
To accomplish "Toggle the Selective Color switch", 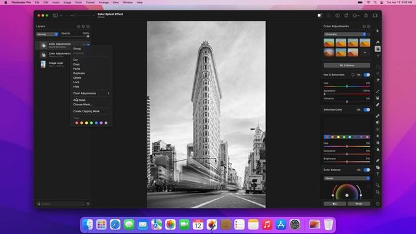I will coord(367,110).
